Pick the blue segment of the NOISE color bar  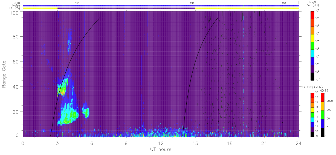322,123
